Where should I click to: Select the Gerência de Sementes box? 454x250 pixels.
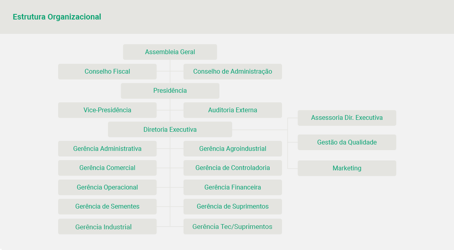(108, 207)
